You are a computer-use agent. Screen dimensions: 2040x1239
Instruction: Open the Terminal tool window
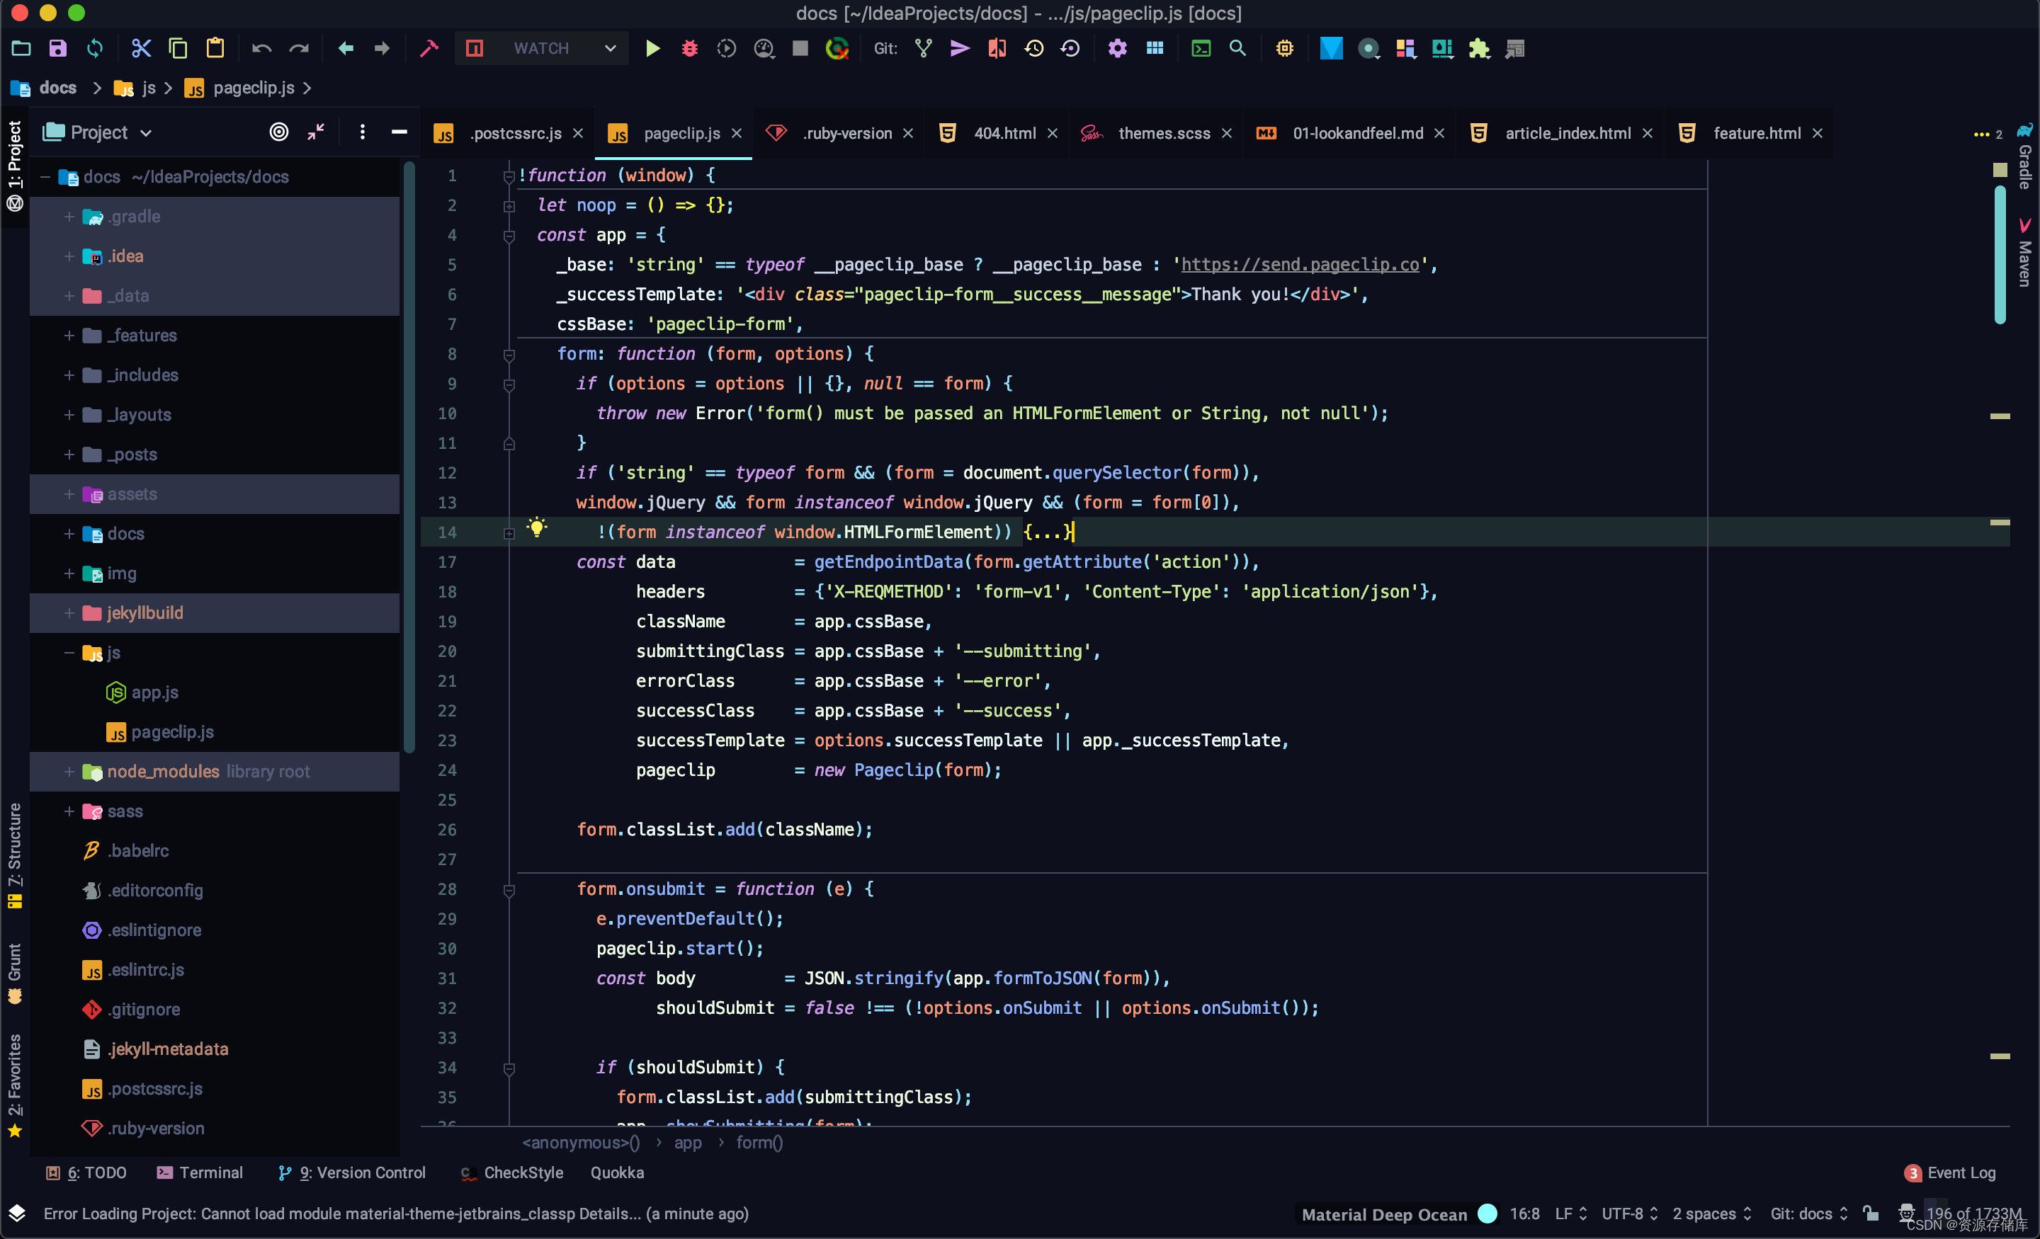click(x=200, y=1174)
